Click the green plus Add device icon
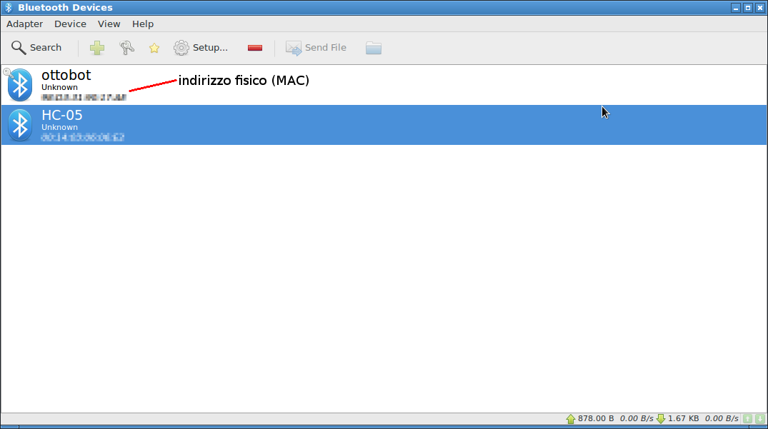Viewport: 768px width, 429px height. [x=97, y=47]
